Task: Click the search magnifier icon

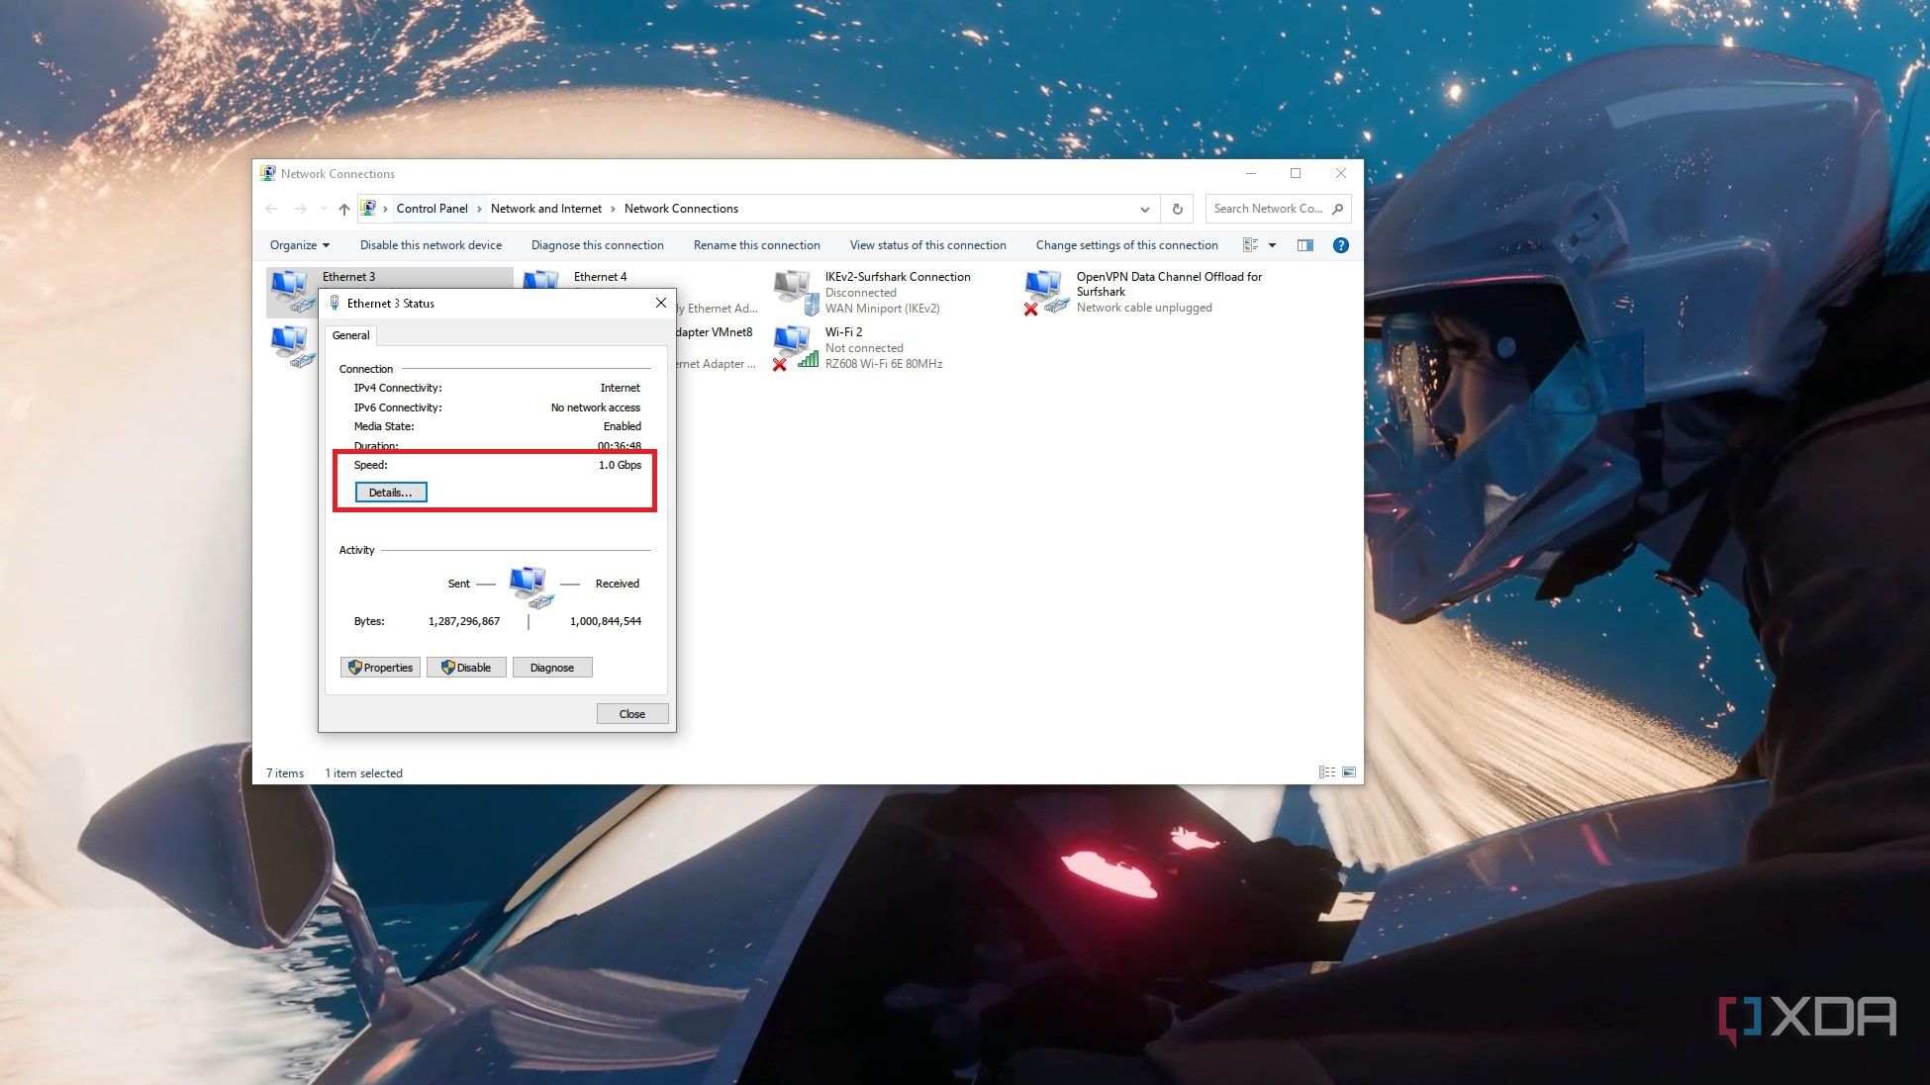Action: tap(1338, 209)
